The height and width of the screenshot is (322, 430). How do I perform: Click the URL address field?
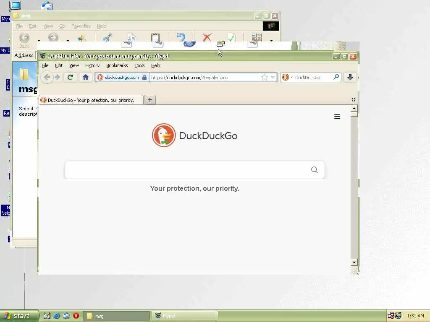click(x=205, y=78)
